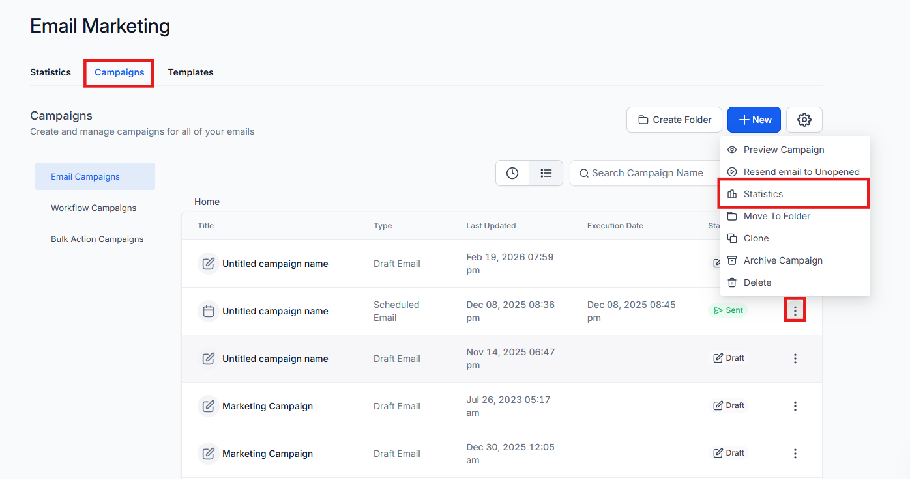Select Statistics from the context menu

click(x=763, y=194)
